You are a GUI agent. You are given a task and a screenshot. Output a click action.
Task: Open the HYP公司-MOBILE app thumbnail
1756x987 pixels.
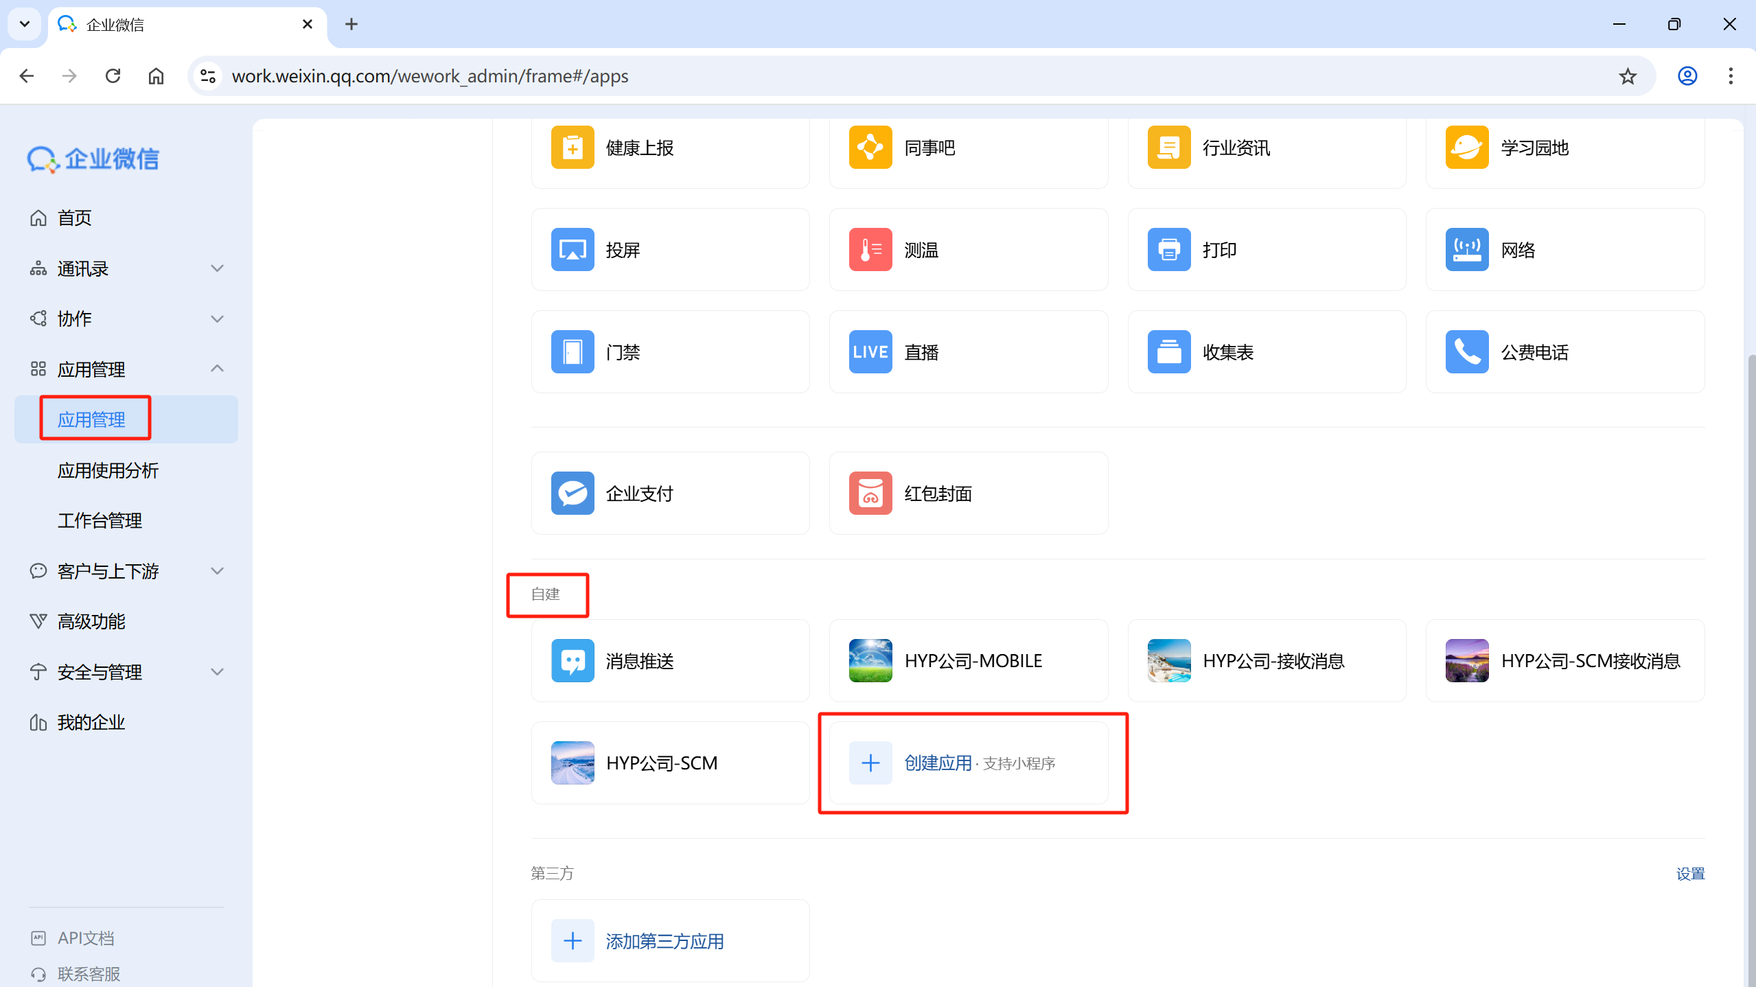click(870, 660)
